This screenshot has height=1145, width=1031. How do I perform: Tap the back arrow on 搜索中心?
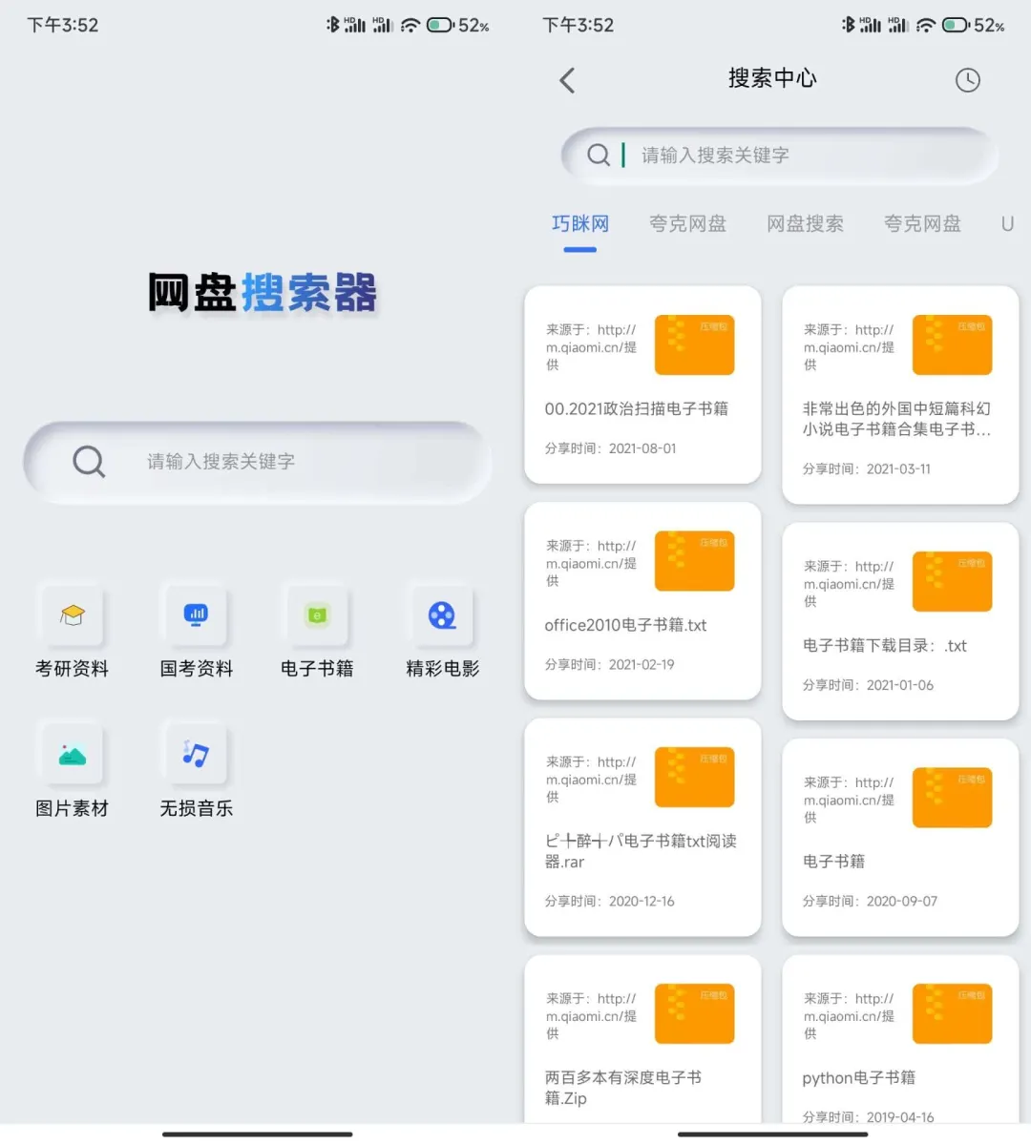[566, 80]
